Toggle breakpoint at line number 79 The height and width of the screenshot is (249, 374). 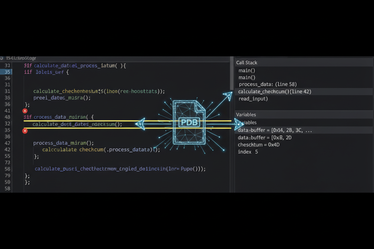point(7,175)
